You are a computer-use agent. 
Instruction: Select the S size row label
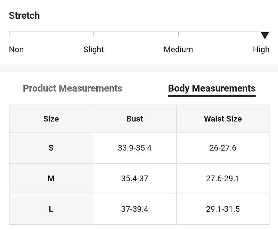[x=51, y=148]
